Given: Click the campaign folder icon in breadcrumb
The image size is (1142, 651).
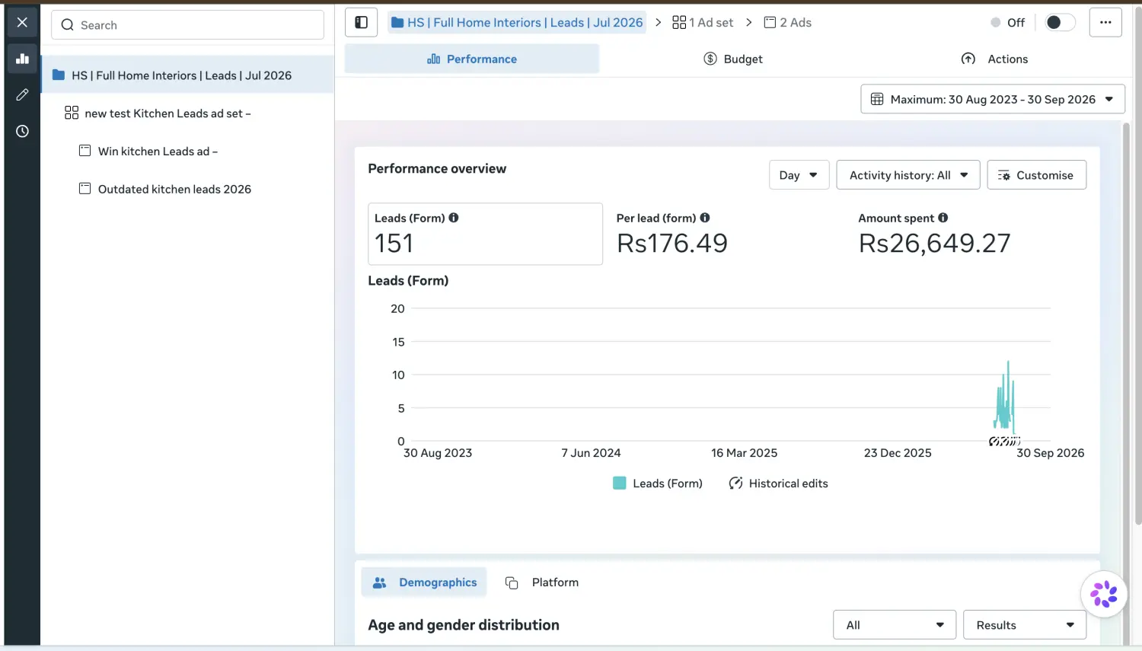Looking at the screenshot, I should 397,23.
